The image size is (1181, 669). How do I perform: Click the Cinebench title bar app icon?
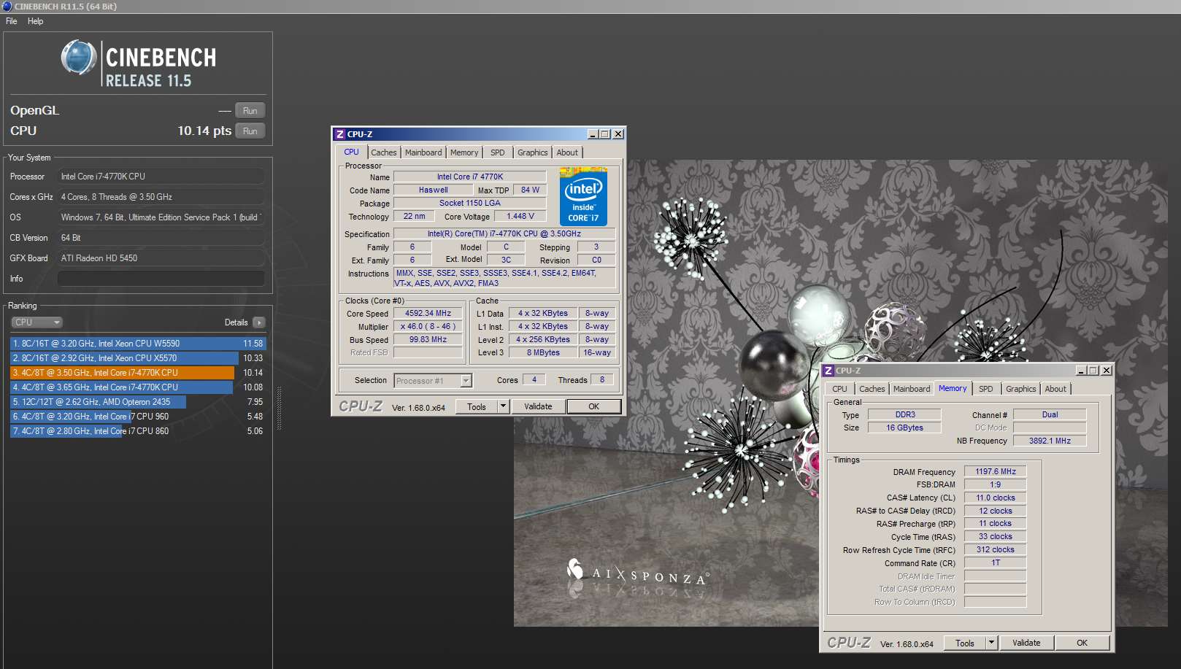click(7, 7)
